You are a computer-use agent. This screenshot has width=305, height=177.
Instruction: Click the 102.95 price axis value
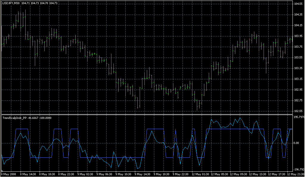click(x=298, y=90)
